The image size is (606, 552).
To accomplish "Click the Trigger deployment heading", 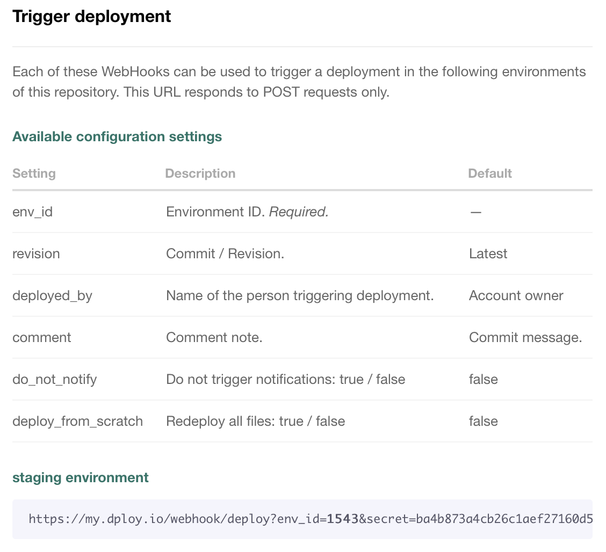I will [91, 16].
